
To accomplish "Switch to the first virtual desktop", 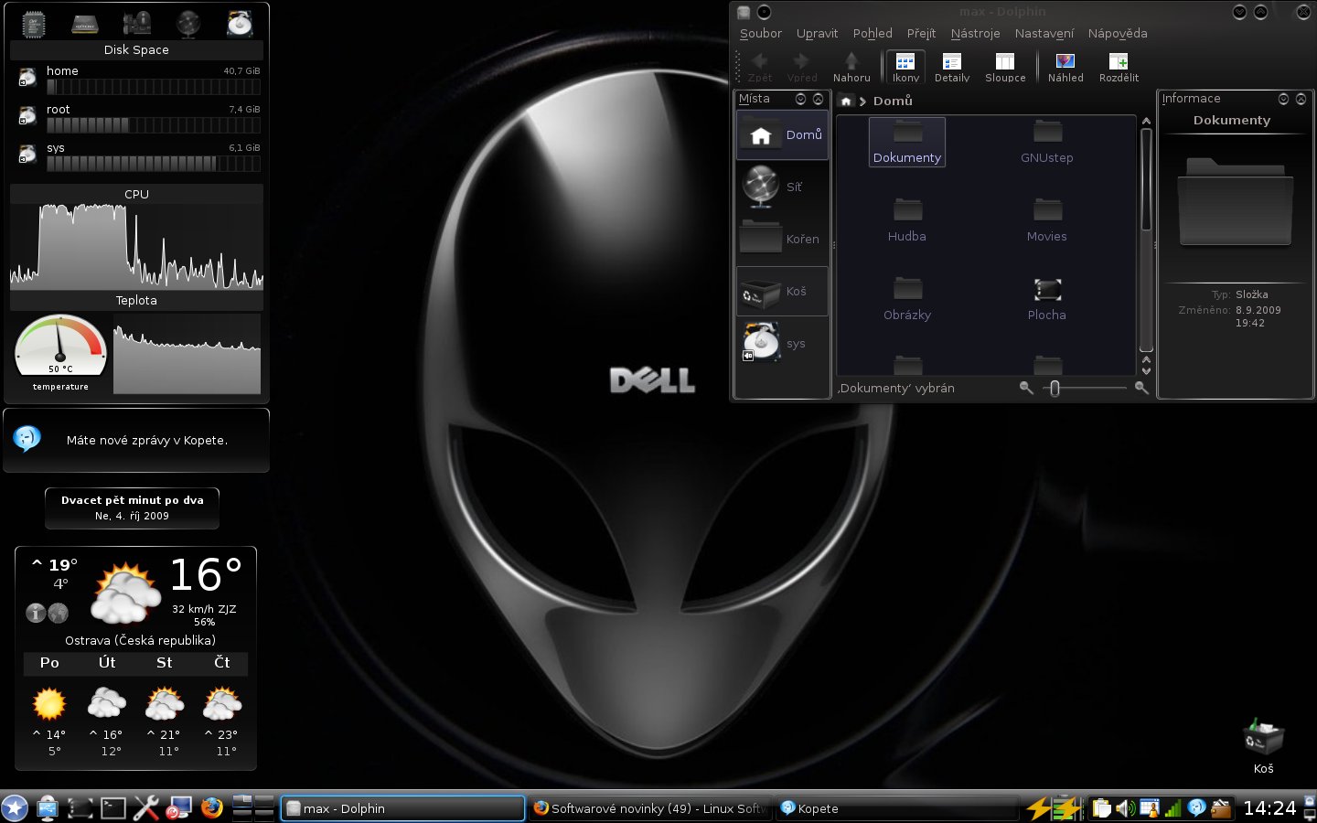I will (x=241, y=801).
